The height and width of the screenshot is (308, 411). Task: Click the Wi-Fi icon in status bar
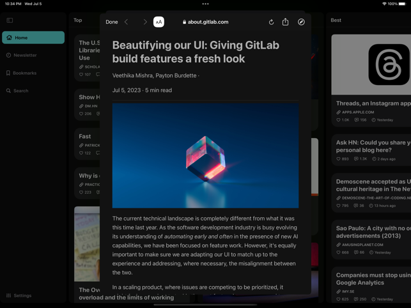coord(385,4)
